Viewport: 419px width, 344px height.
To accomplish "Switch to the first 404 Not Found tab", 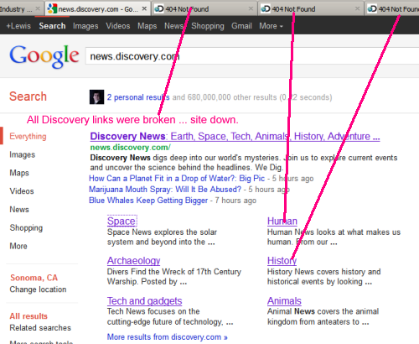I will pos(204,9).
